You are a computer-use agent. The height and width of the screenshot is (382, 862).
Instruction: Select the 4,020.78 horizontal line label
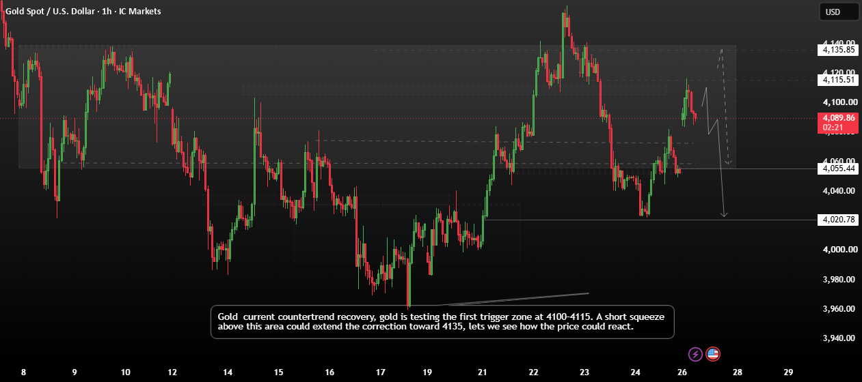click(x=837, y=220)
